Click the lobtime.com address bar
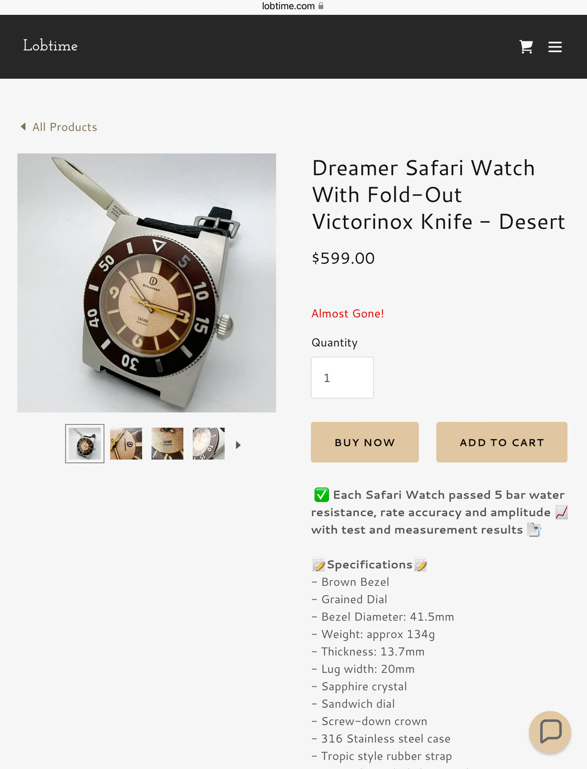 tap(293, 6)
